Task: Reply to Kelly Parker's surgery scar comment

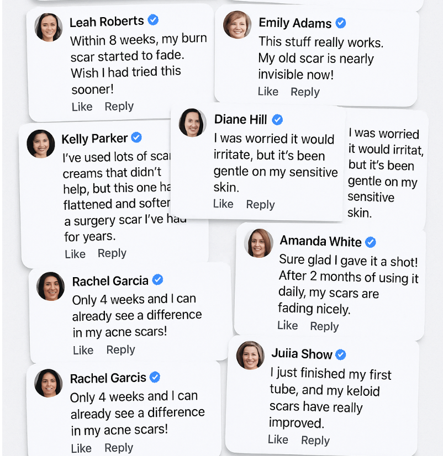Action: click(x=112, y=253)
